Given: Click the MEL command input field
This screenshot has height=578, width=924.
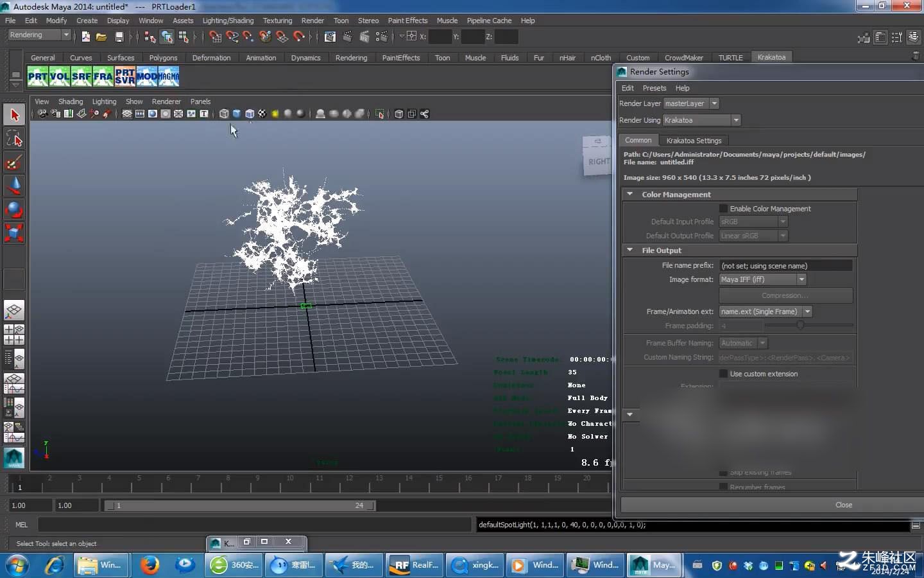Looking at the screenshot, I should tap(254, 525).
